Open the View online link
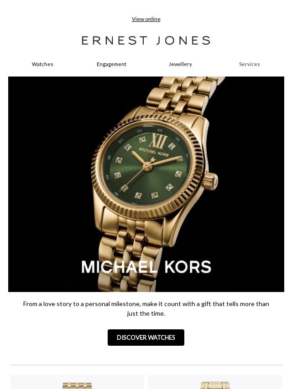The height and width of the screenshot is (389, 292). coord(146,19)
